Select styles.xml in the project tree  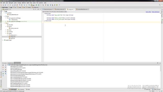[x=12, y=39]
